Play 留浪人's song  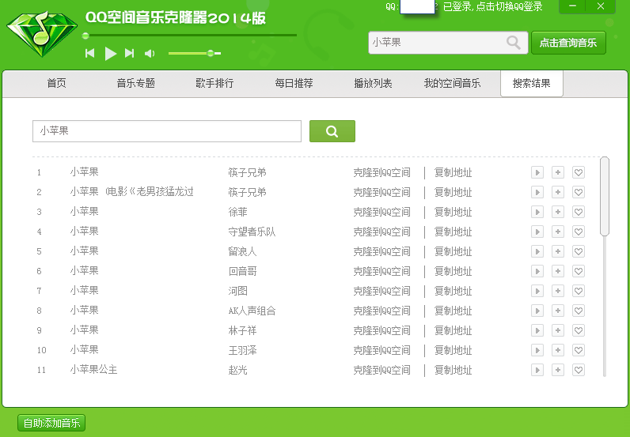[x=537, y=251]
